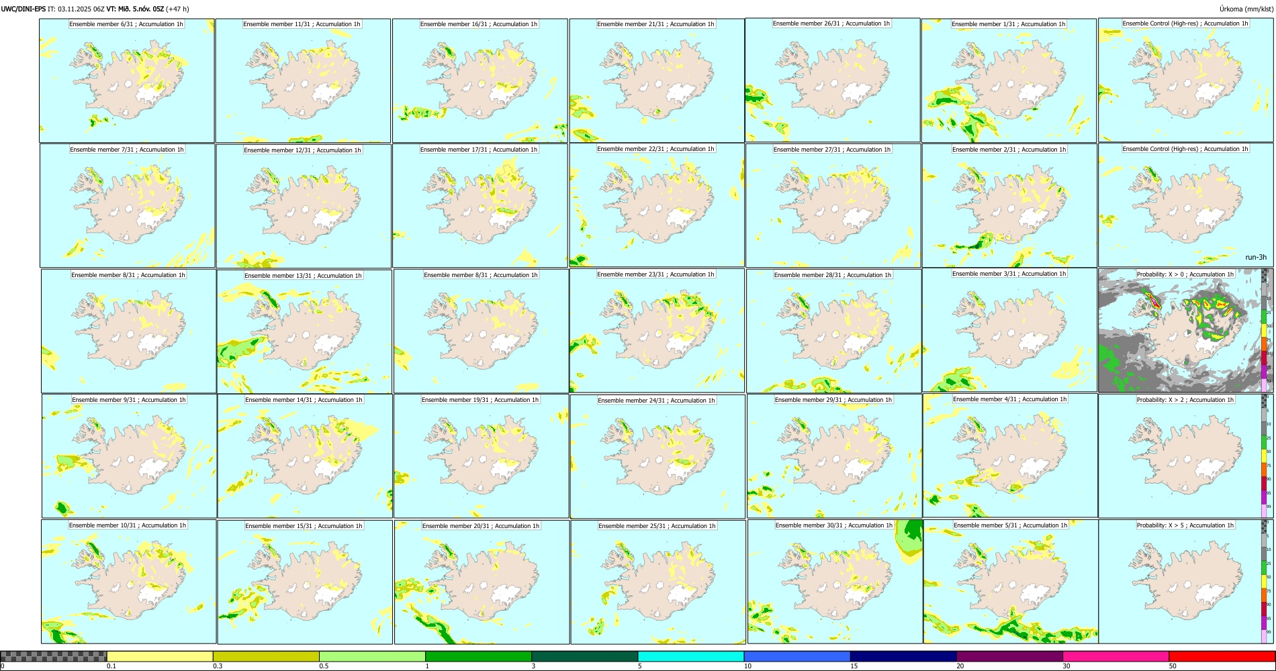This screenshot has width=1276, height=671.
Task: Click the 'Ensemble member 12/31' title label
Action: 303,150
